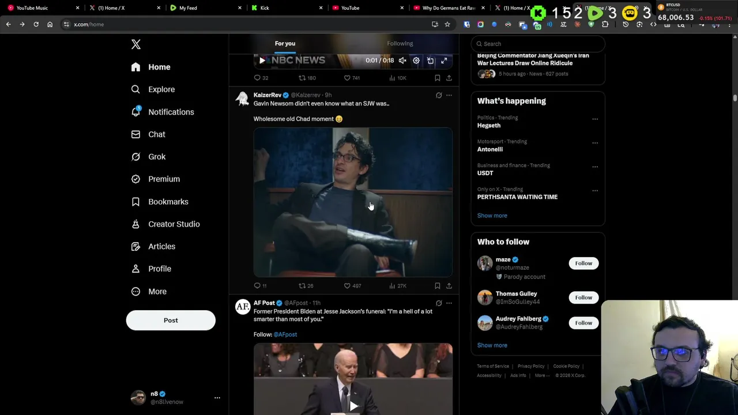The image size is (738, 415).
Task: Switch to the Kick browser tab
Action: coord(286,8)
